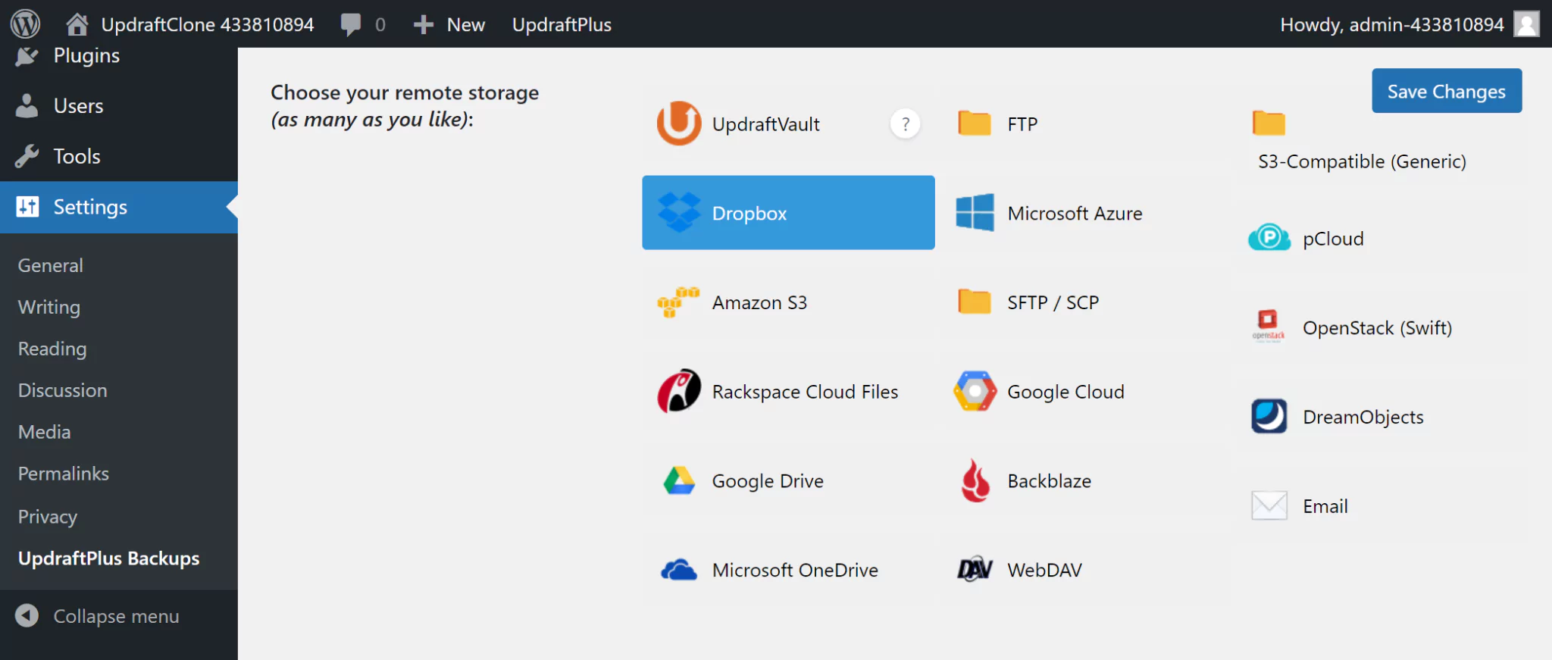Viewport: 1552px width, 660px height.
Task: Click the Tools wrench icon
Action: point(27,156)
